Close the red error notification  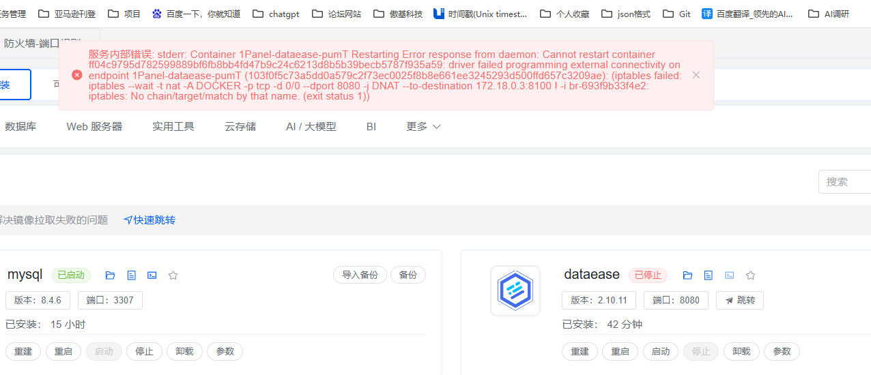pyautogui.click(x=696, y=75)
